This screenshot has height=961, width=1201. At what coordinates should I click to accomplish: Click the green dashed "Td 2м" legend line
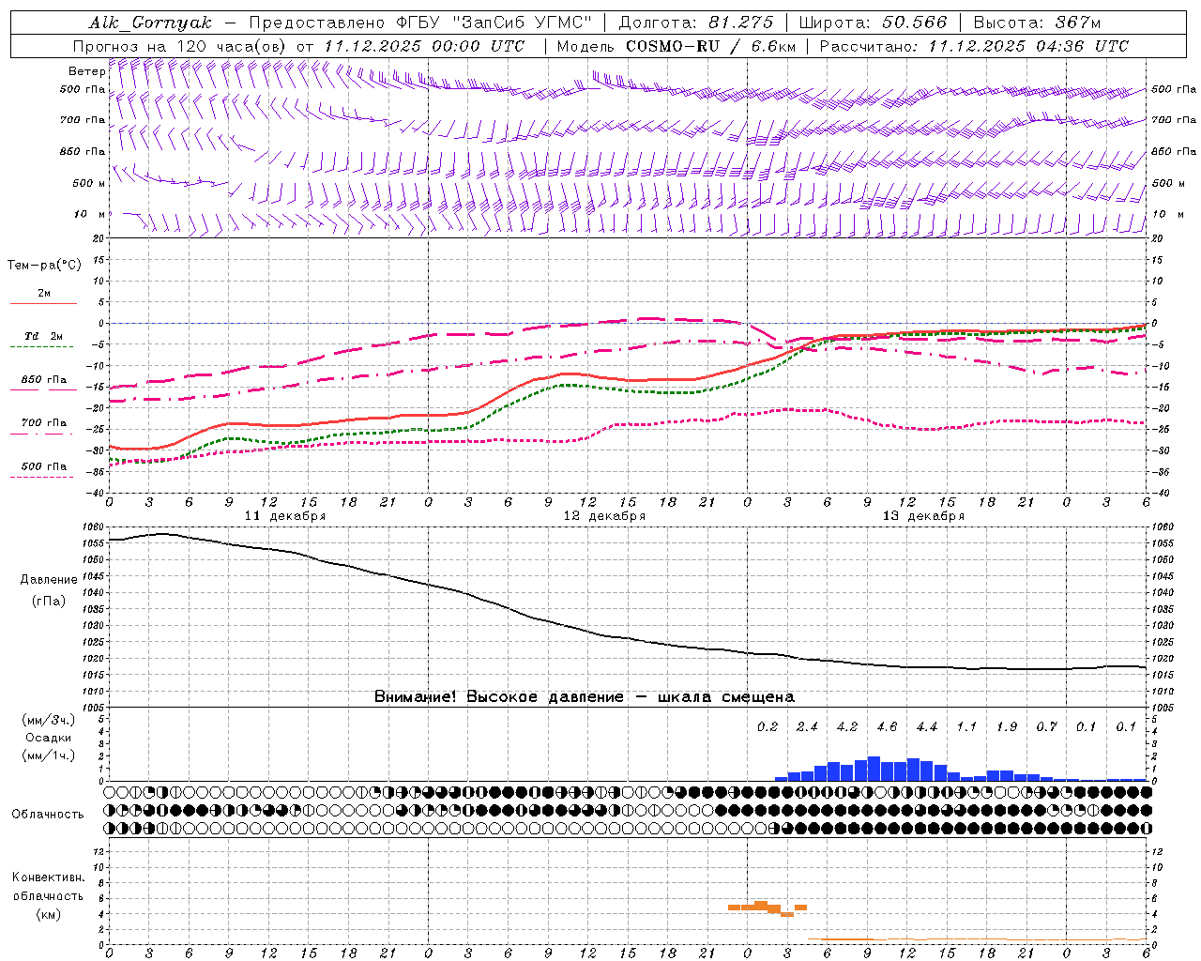click(41, 347)
